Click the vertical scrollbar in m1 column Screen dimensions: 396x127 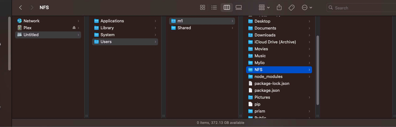click(x=317, y=70)
